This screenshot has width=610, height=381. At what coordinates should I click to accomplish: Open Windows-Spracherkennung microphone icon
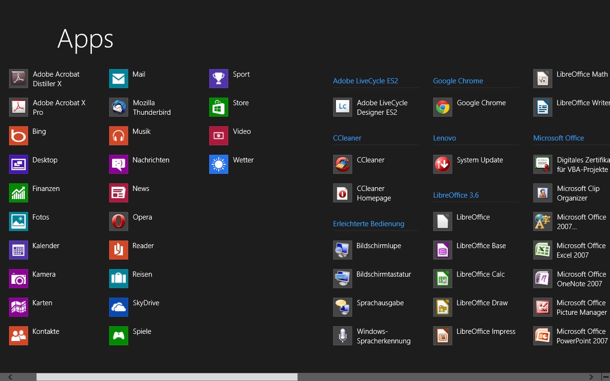pos(343,336)
